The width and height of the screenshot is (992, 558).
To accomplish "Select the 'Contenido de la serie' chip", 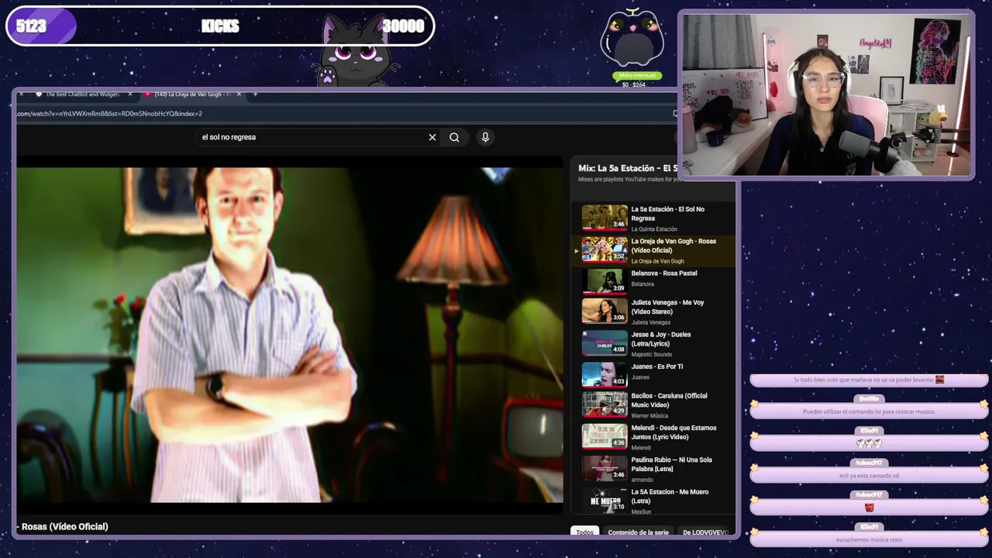I will pos(638,532).
